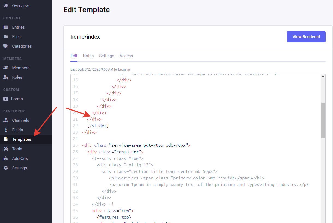Click the Roles user icon
The width and height of the screenshot is (333, 223).
[x=6, y=77]
